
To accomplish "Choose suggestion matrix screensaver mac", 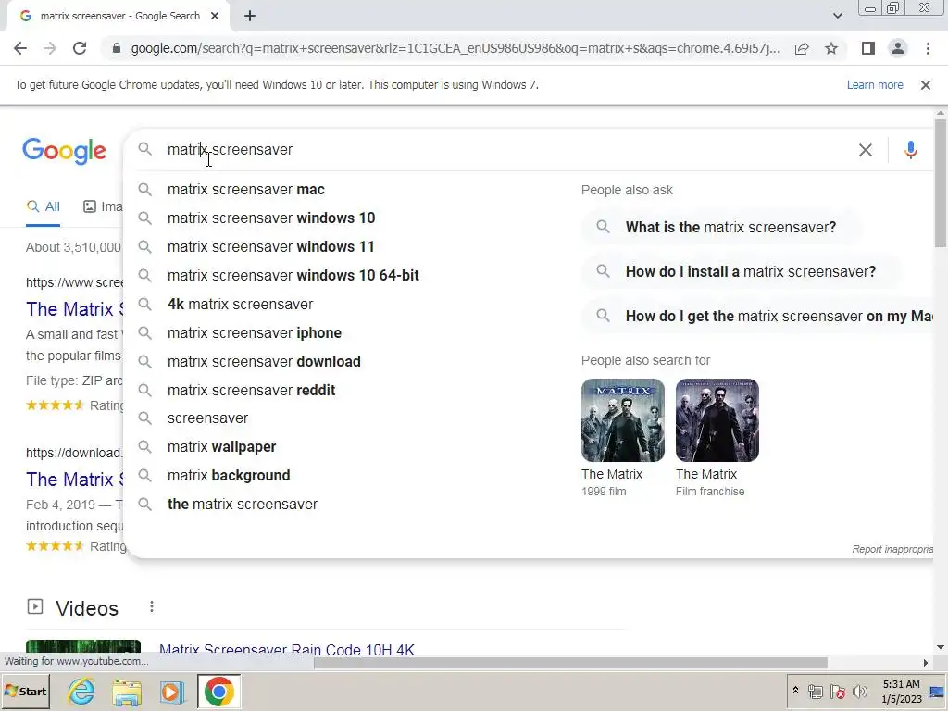I will [245, 189].
